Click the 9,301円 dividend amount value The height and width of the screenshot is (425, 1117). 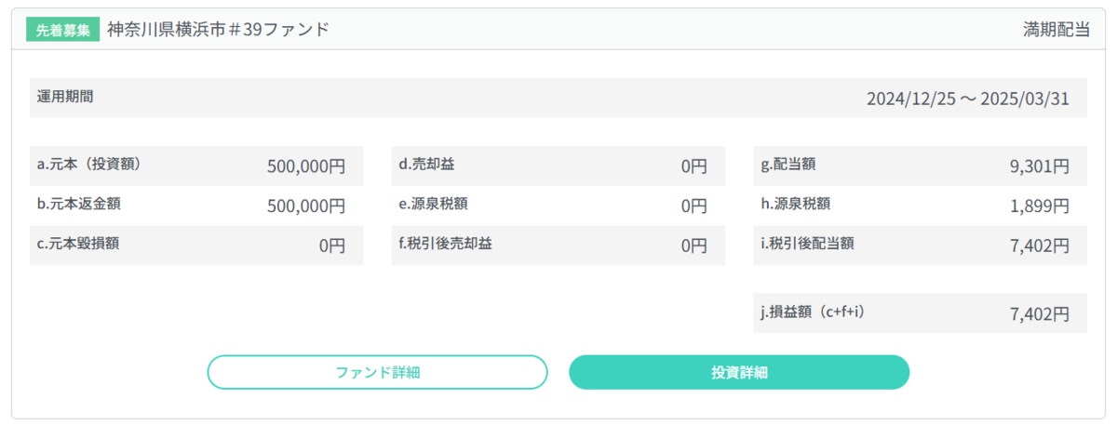pyautogui.click(x=1039, y=167)
